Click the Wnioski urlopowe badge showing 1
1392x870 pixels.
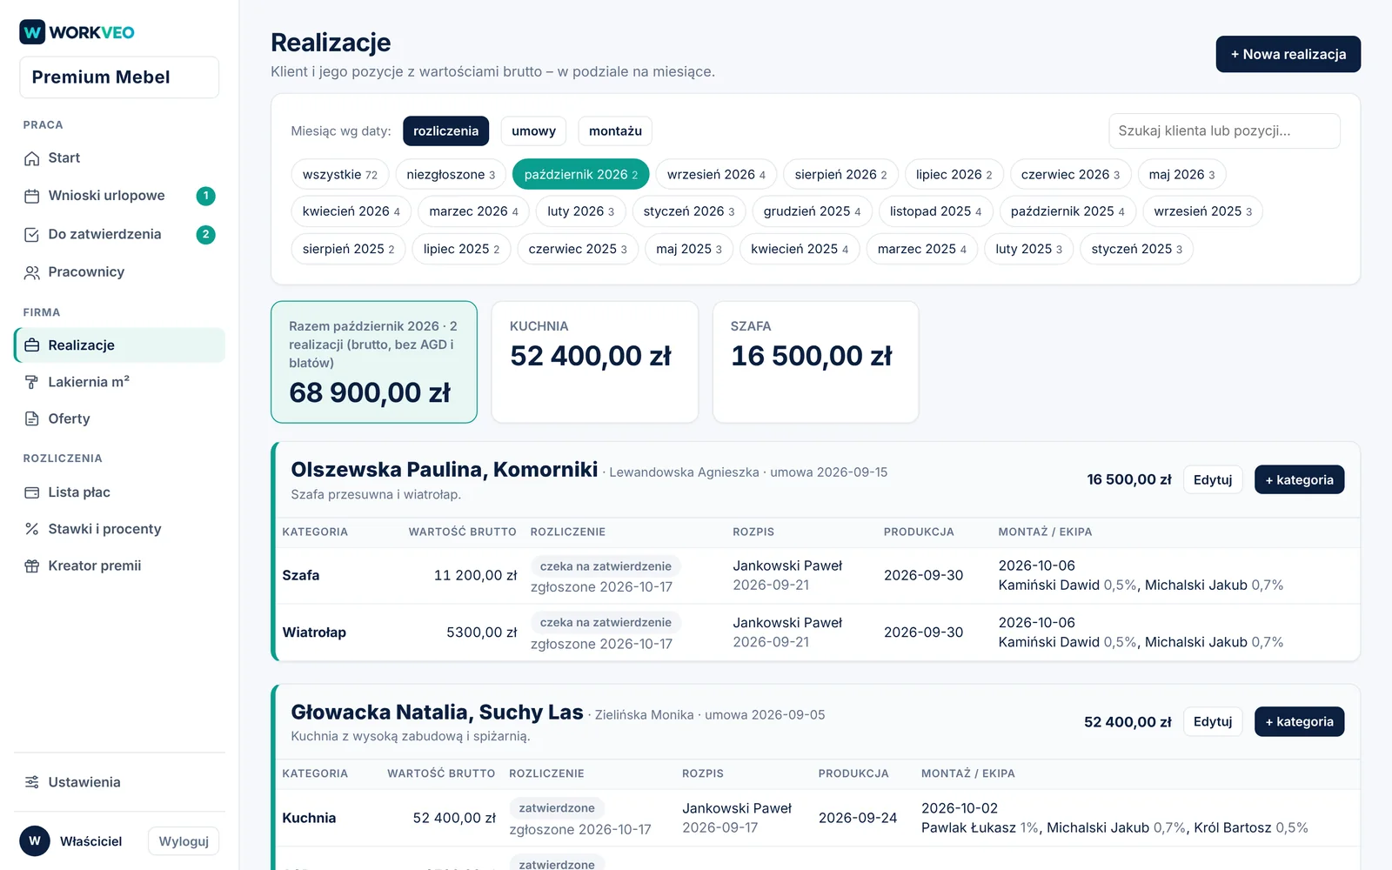(206, 196)
